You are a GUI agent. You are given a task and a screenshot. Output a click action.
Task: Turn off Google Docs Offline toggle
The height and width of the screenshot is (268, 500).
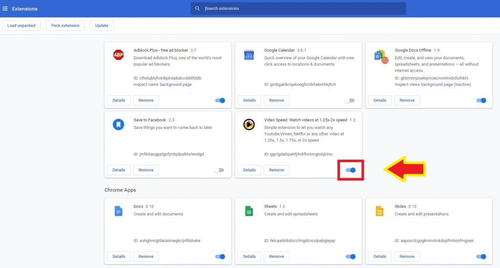[x=481, y=101]
